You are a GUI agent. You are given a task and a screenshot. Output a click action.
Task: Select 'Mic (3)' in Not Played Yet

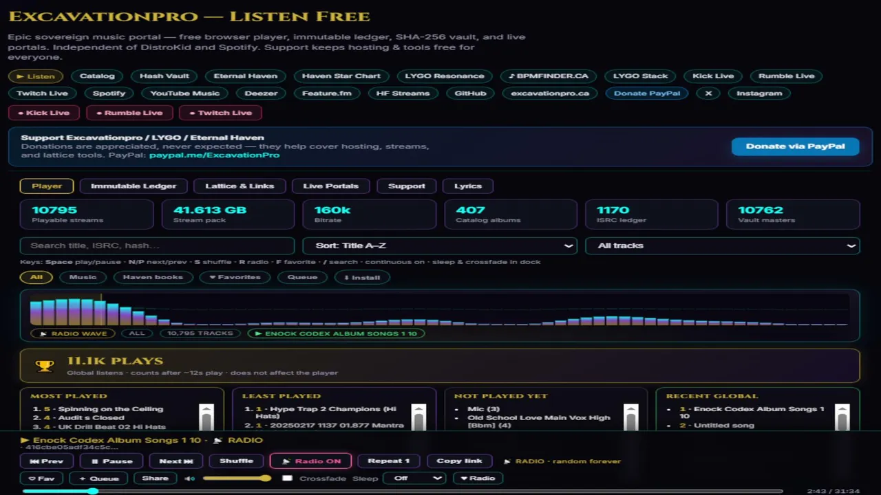483,409
